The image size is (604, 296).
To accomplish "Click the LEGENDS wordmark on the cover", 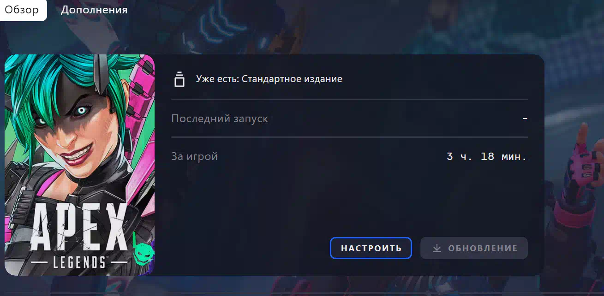I will coord(74,263).
